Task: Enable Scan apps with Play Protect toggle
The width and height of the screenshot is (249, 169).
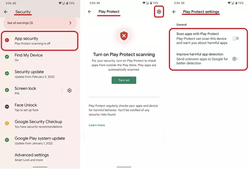Action: pyautogui.click(x=235, y=38)
